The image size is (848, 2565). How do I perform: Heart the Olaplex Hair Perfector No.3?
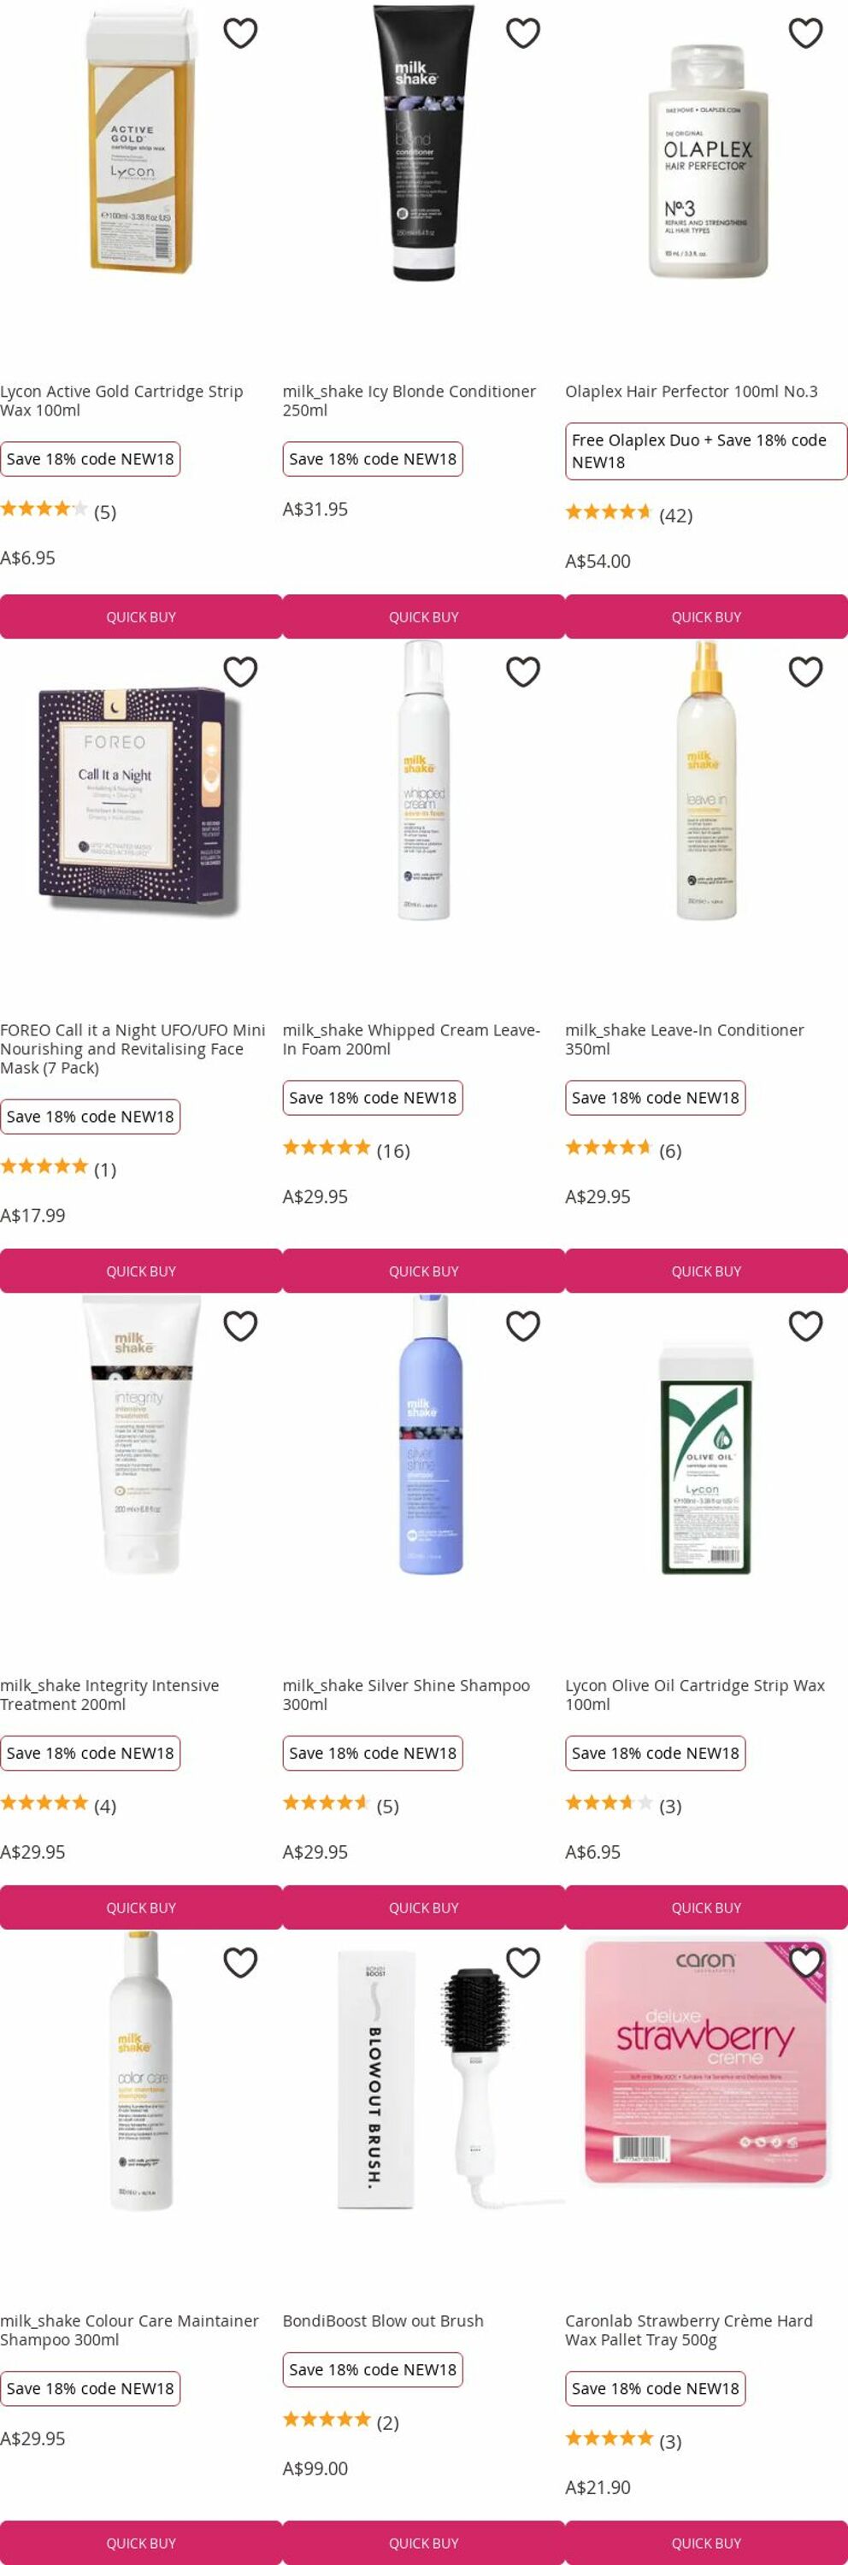tap(805, 32)
